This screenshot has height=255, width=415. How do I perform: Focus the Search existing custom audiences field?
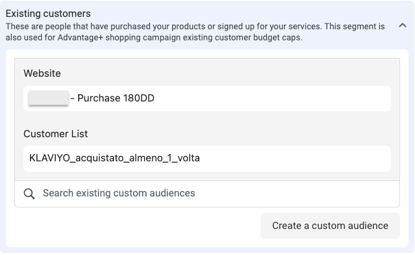pos(207,194)
